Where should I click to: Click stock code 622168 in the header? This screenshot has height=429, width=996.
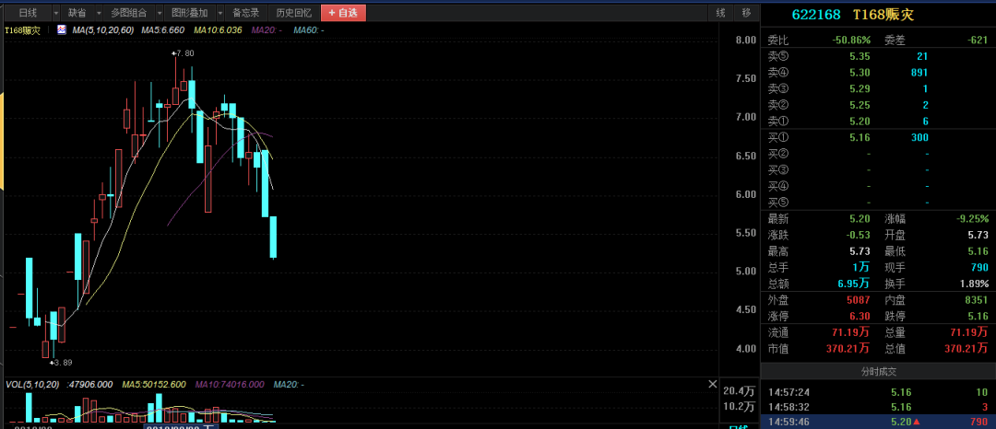tap(815, 14)
